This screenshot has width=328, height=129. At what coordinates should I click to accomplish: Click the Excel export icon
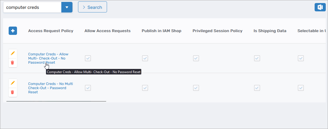click(x=320, y=7)
